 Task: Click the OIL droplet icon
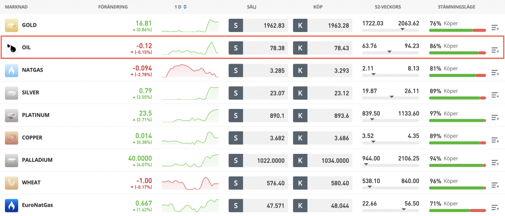[x=11, y=48]
